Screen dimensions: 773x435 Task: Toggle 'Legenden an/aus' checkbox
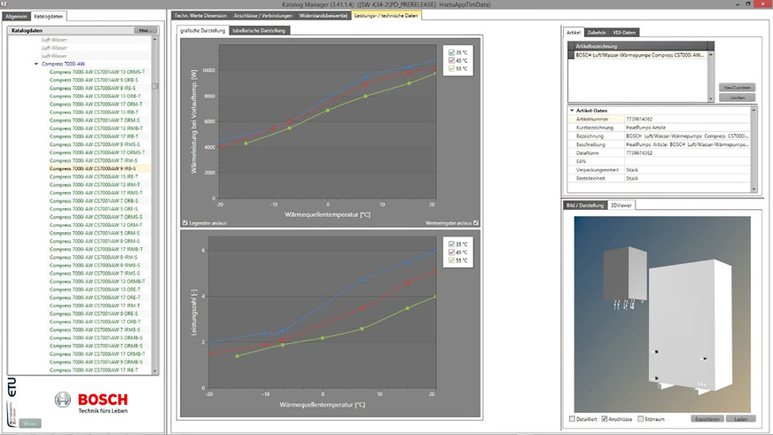coord(184,222)
